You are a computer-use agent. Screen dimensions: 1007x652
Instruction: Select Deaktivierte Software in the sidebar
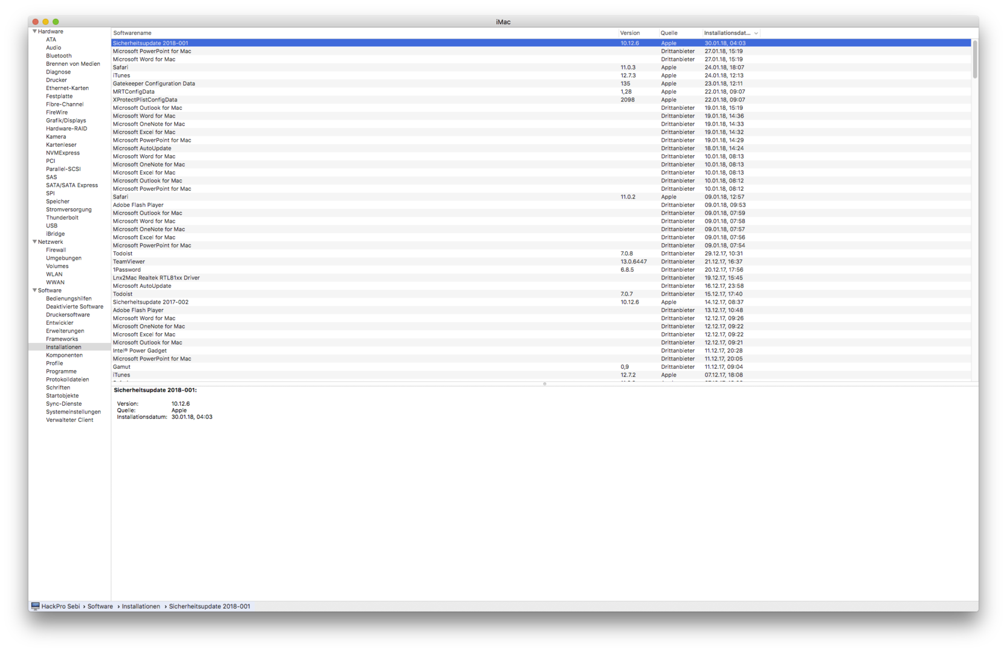point(74,307)
